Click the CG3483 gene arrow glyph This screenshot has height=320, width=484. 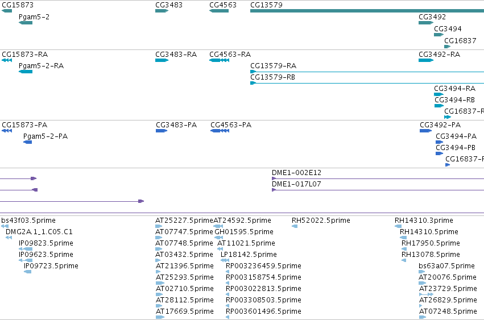click(x=162, y=11)
